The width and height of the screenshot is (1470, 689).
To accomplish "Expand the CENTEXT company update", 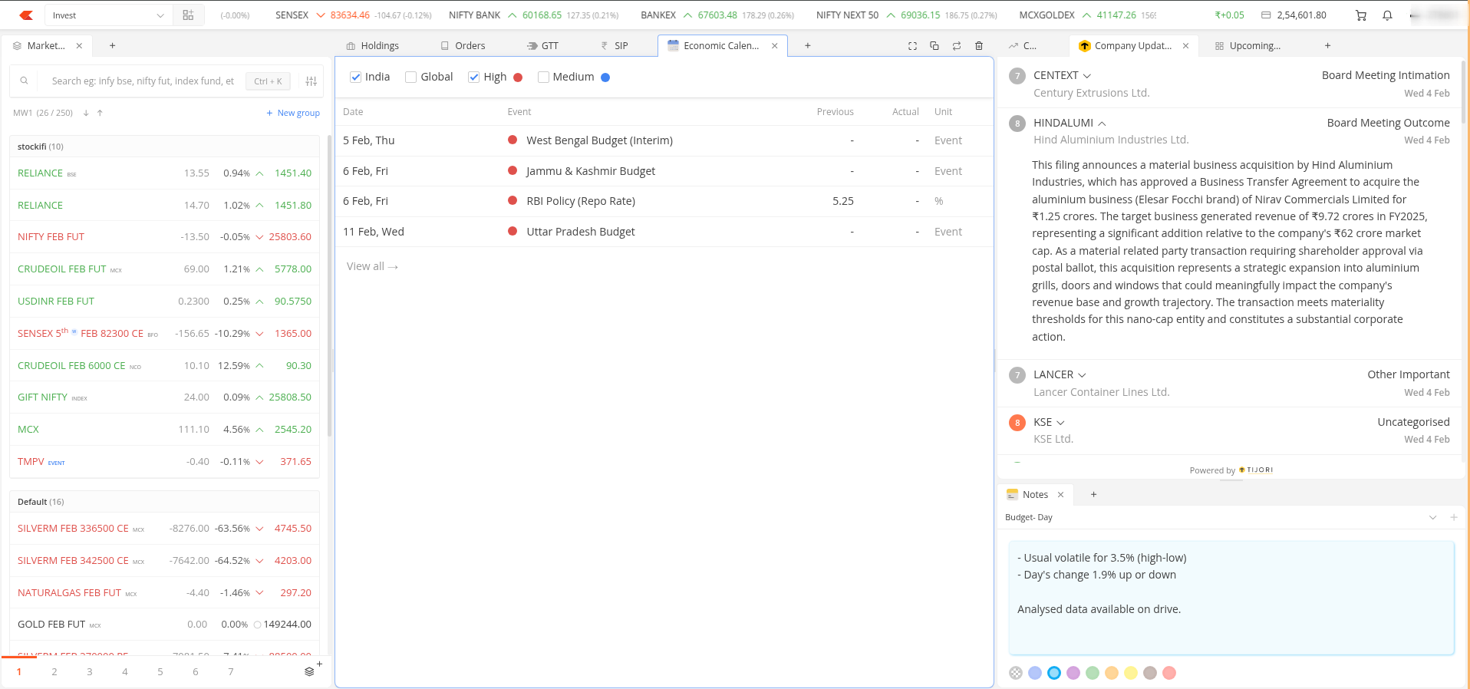I will pyautogui.click(x=1086, y=76).
